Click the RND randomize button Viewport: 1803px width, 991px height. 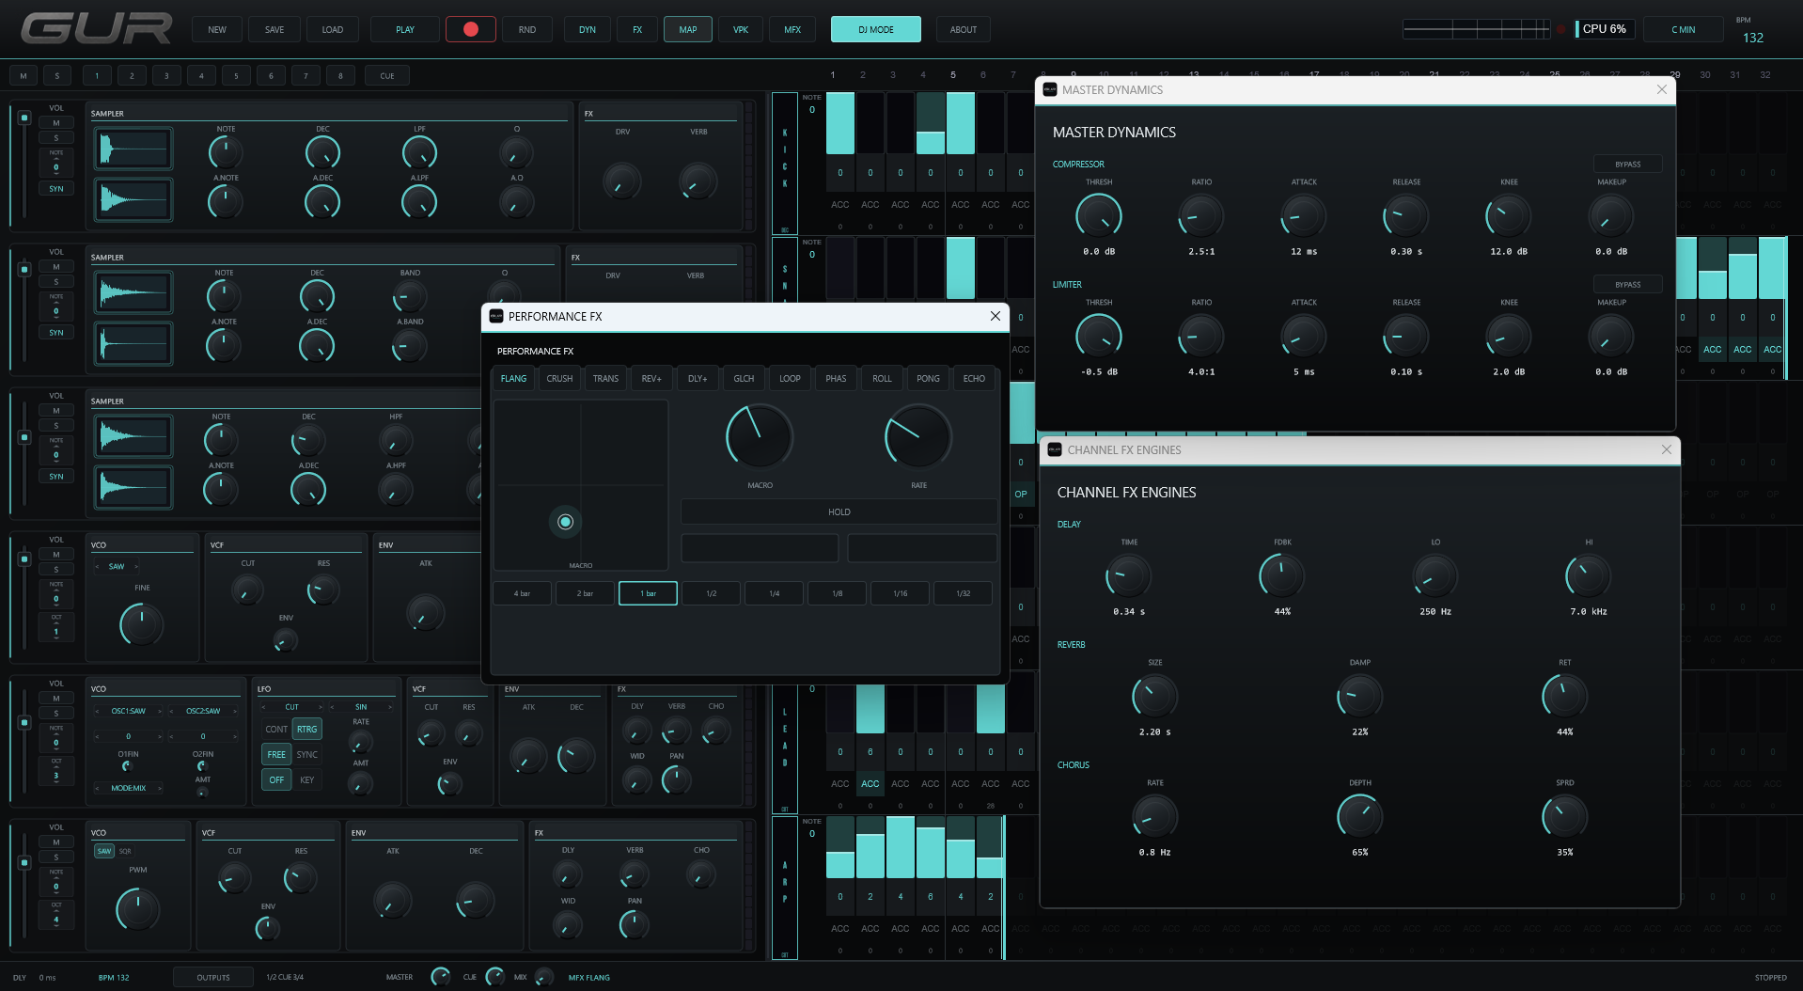[x=527, y=29]
